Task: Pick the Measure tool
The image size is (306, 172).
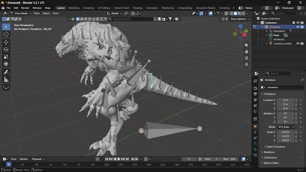Action: (x=6, y=79)
